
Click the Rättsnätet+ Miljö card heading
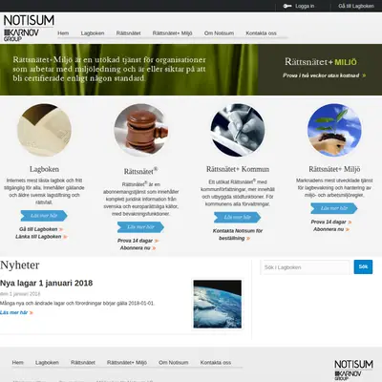click(334, 169)
